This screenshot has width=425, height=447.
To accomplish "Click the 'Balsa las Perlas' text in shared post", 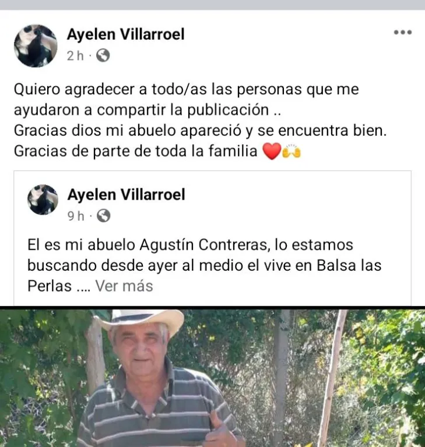I will 349,265.
